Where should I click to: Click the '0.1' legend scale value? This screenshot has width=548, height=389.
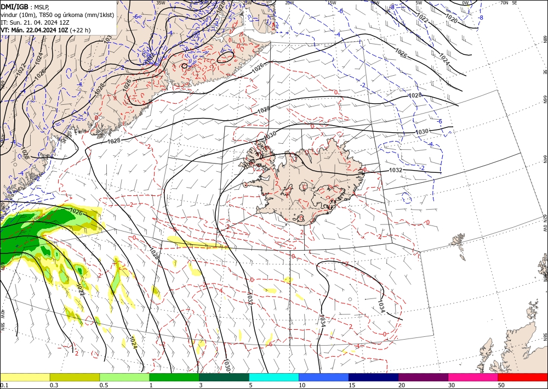coord(4,385)
